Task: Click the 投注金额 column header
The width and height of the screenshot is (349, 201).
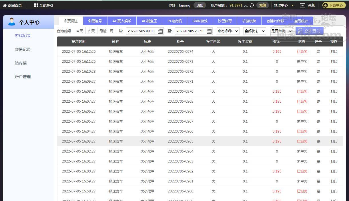Action: tap(245, 41)
